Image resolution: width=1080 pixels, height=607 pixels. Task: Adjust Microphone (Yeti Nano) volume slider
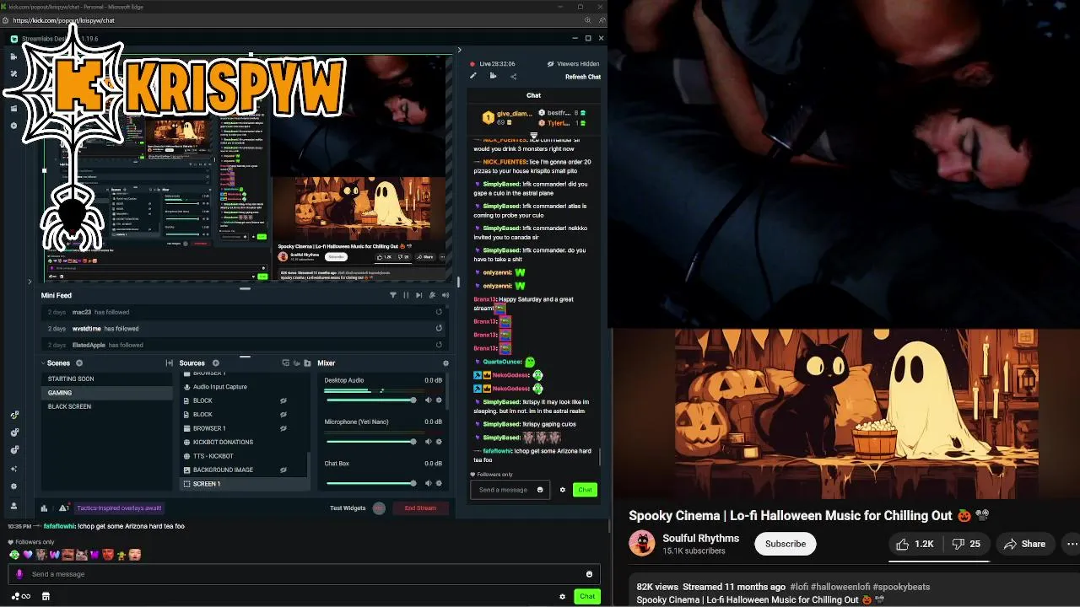click(x=370, y=442)
